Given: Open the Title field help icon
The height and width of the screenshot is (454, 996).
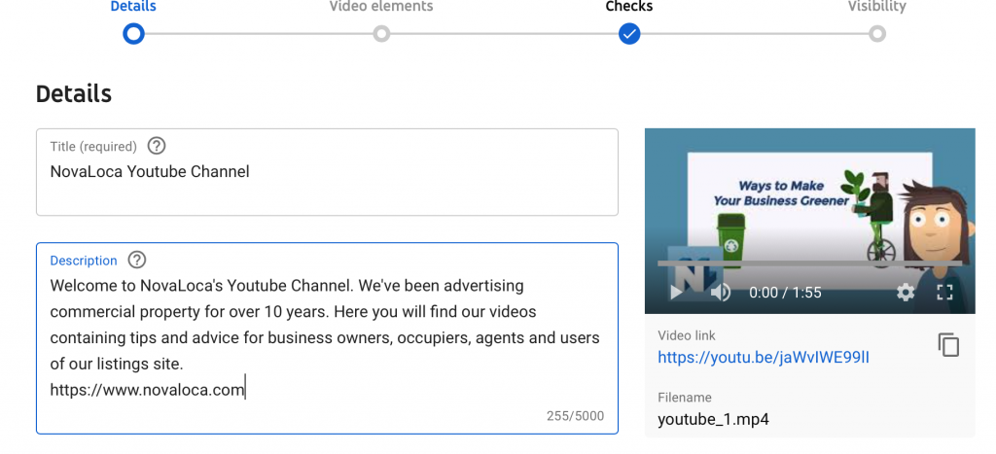Looking at the screenshot, I should (157, 146).
